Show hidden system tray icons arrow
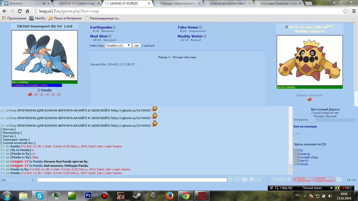The height and width of the screenshot is (201, 358). pyautogui.click(x=305, y=196)
